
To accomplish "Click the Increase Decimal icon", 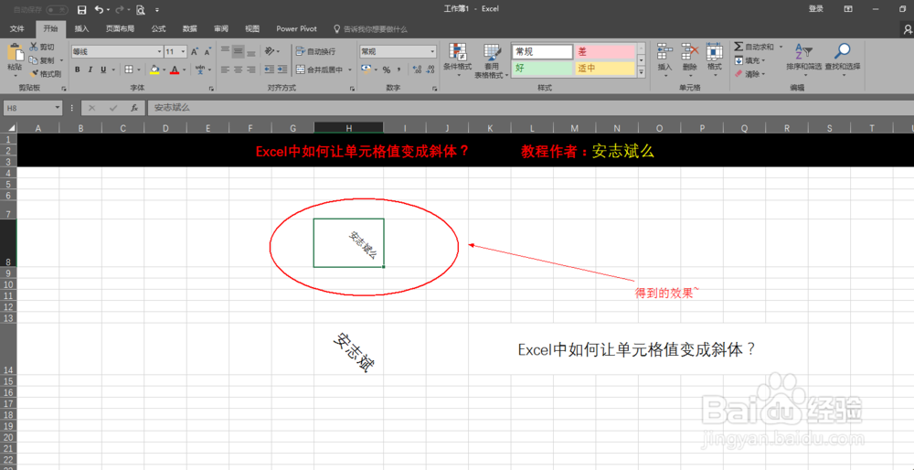I will coord(417,69).
